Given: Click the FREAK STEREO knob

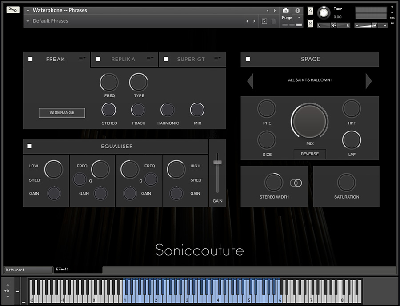Looking at the screenshot, I should click(x=109, y=110).
